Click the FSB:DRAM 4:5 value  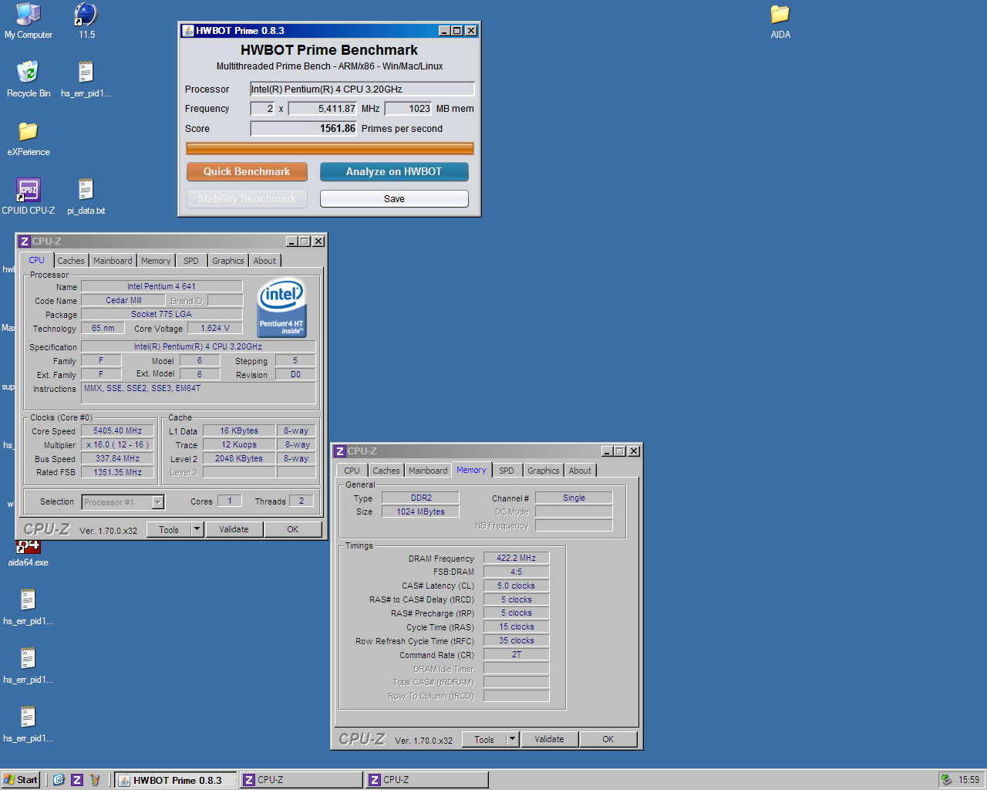(517, 572)
